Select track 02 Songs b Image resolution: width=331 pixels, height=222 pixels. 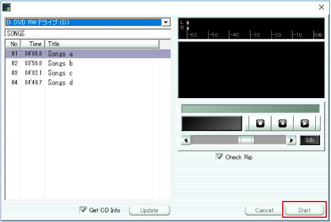[88, 63]
